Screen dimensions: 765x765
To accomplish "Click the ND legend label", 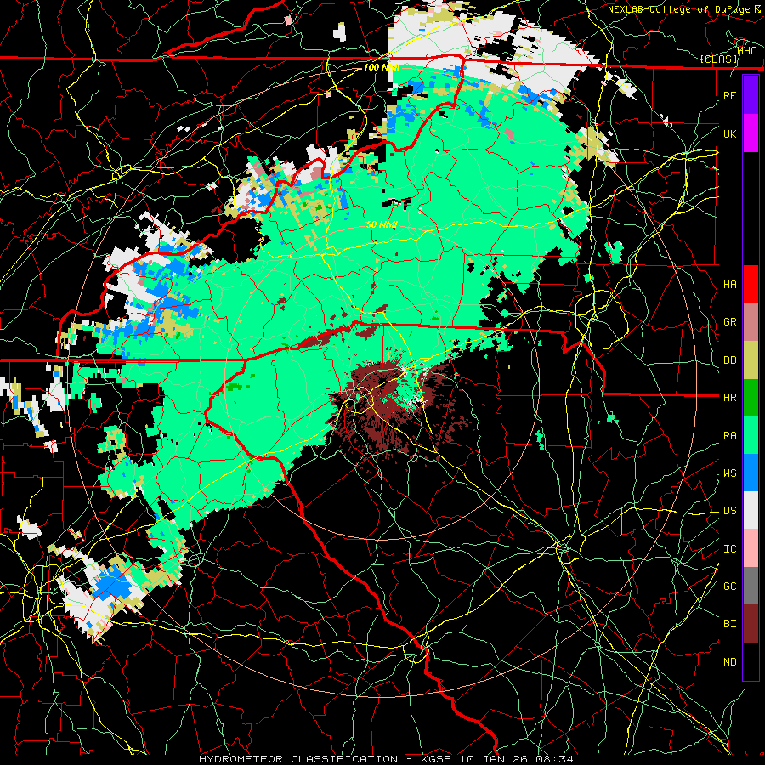I will (x=730, y=662).
